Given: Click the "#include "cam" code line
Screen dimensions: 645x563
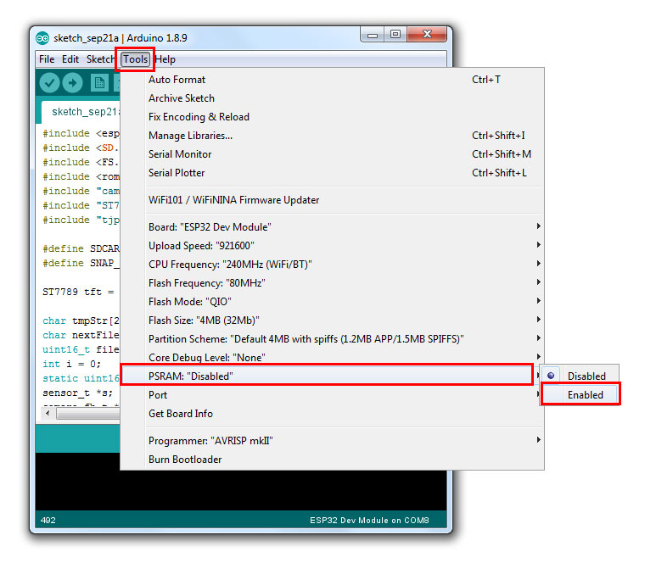Looking at the screenshot, I should tap(81, 191).
